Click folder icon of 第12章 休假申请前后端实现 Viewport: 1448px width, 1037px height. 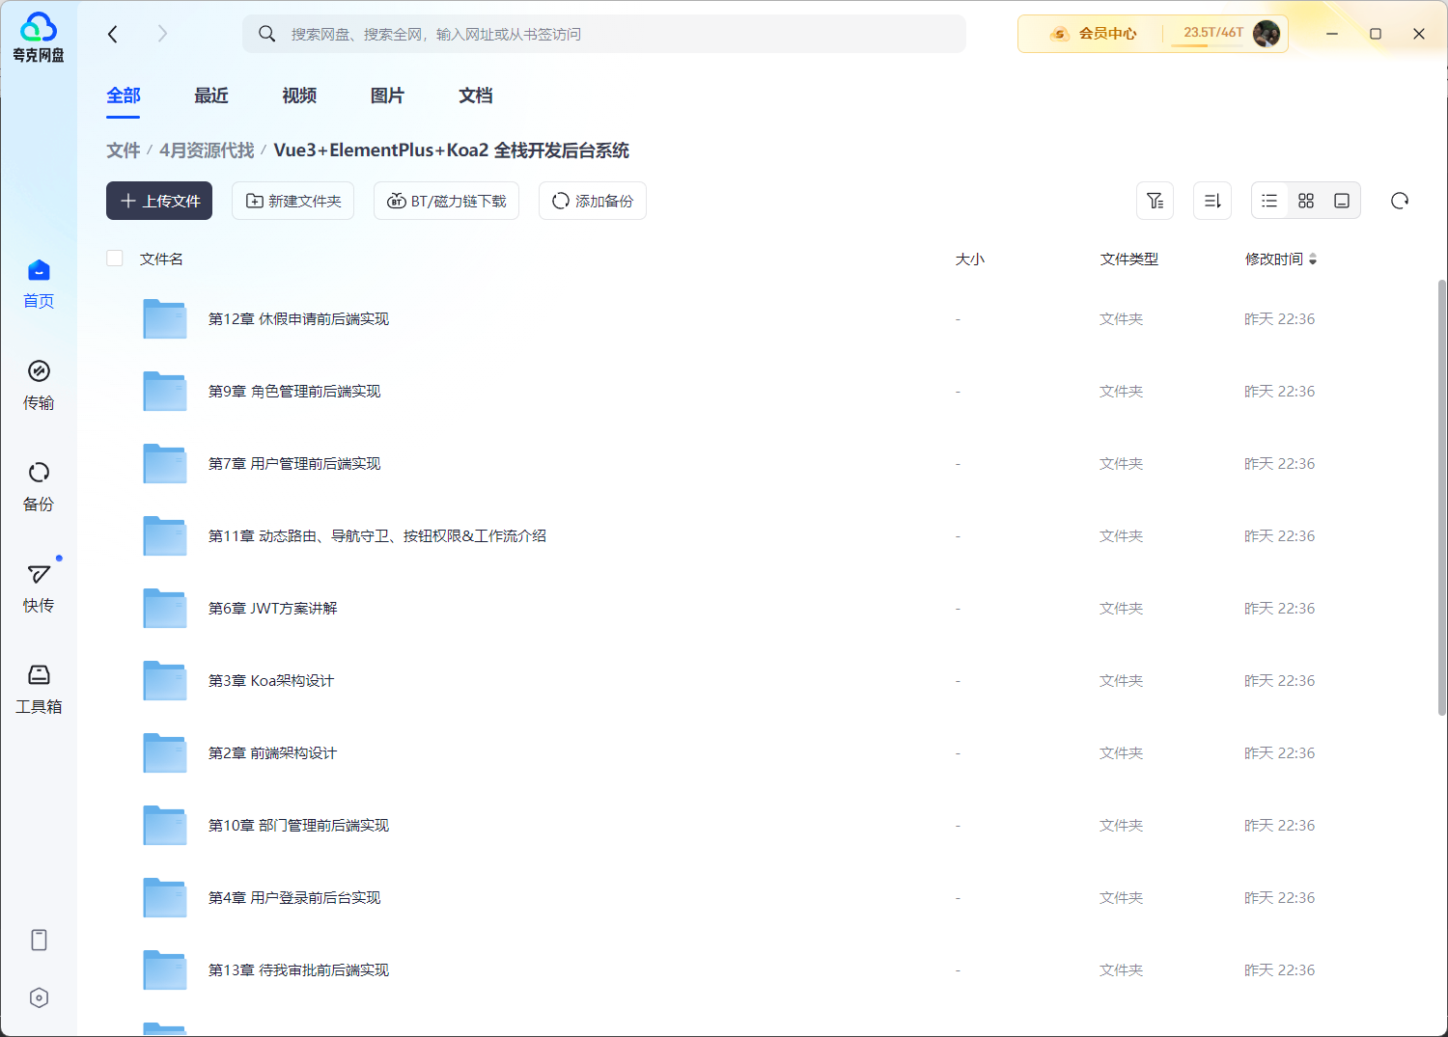165,318
